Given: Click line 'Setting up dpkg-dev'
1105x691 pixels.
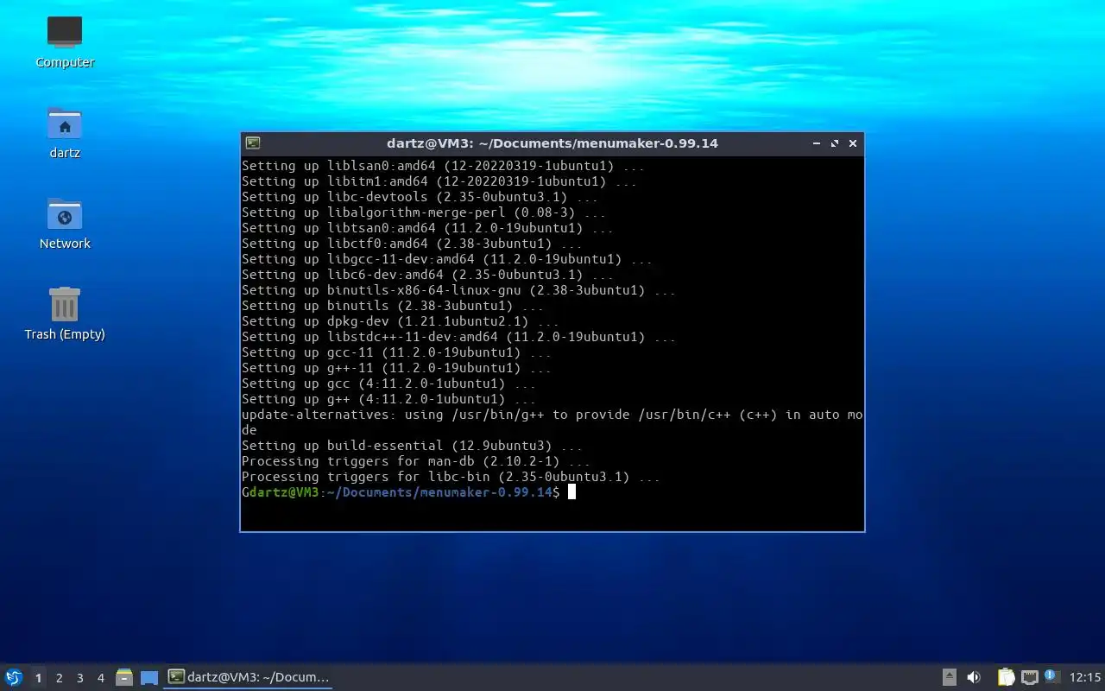Looking at the screenshot, I should point(401,321).
